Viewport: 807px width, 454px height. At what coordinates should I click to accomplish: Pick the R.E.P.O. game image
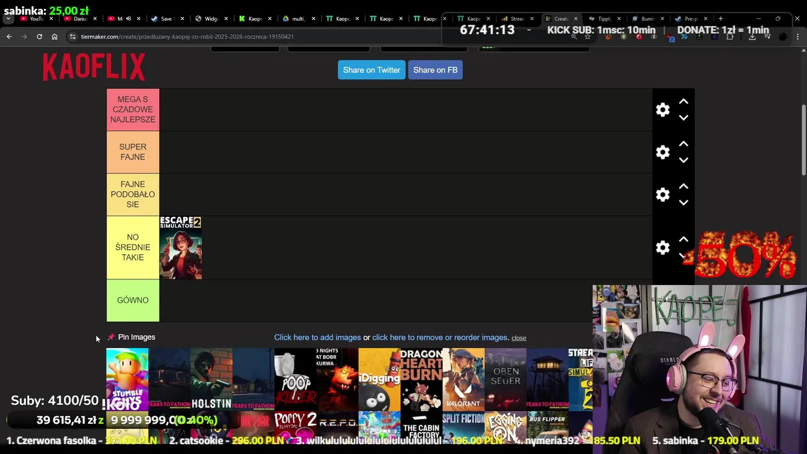(337, 426)
